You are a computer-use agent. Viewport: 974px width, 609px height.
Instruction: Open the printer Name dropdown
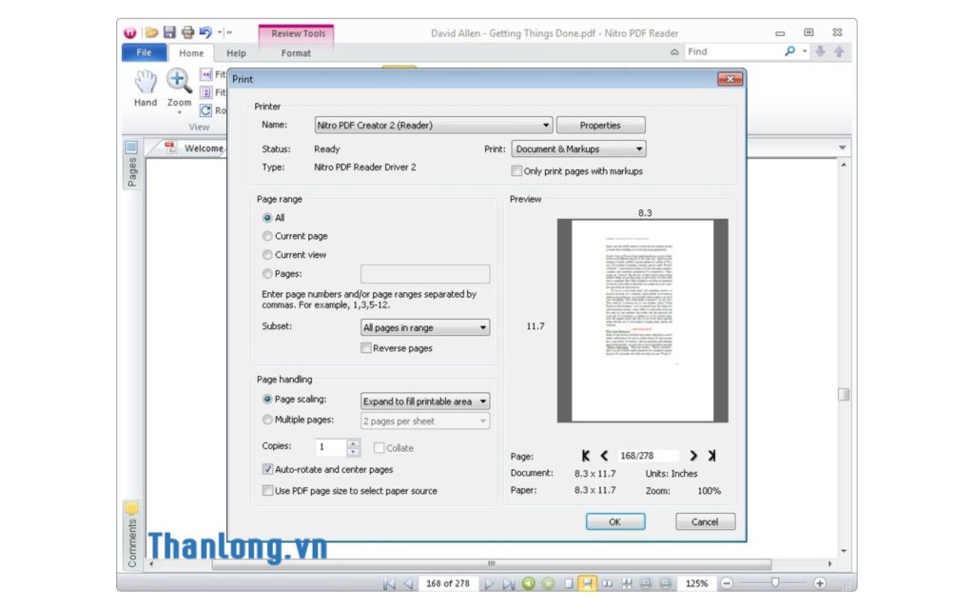coord(545,125)
